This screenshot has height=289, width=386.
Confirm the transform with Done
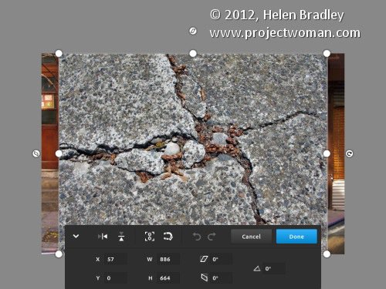pos(296,237)
